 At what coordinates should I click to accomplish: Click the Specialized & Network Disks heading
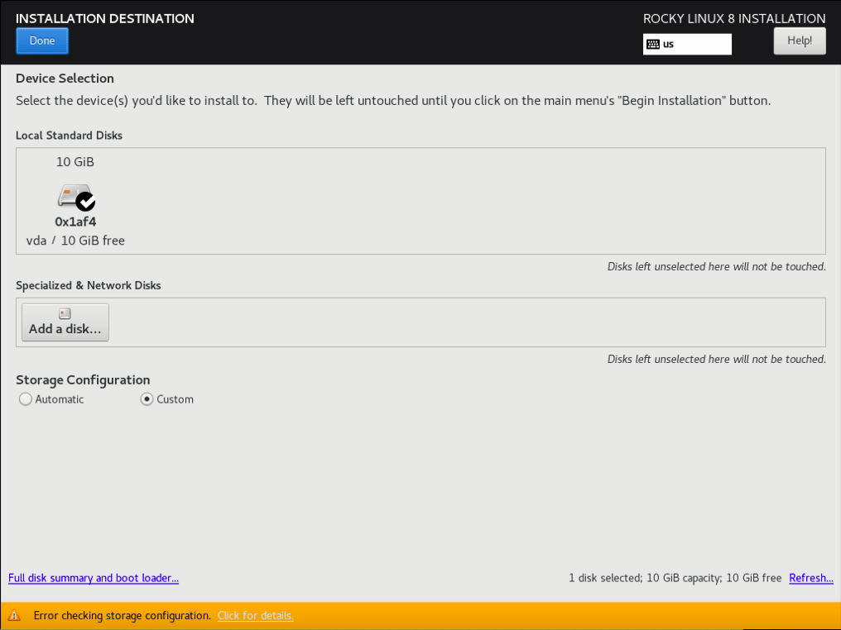point(89,285)
